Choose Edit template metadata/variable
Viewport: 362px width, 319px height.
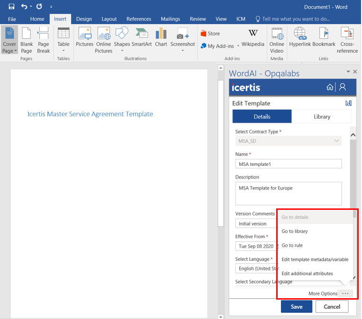point(315,259)
